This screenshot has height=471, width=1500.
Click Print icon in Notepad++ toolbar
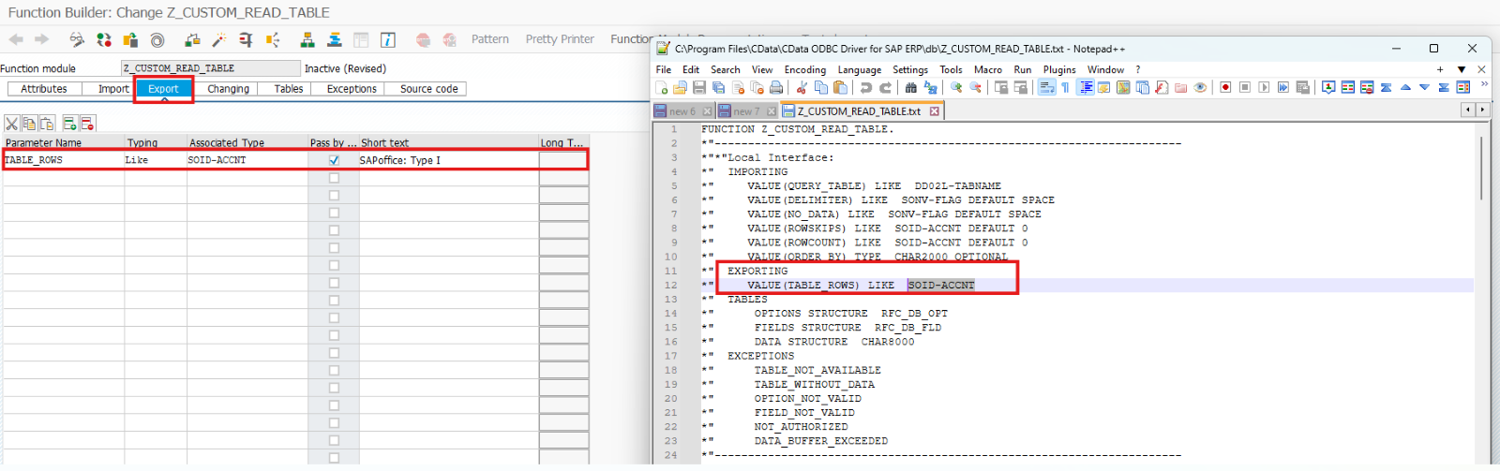click(776, 87)
